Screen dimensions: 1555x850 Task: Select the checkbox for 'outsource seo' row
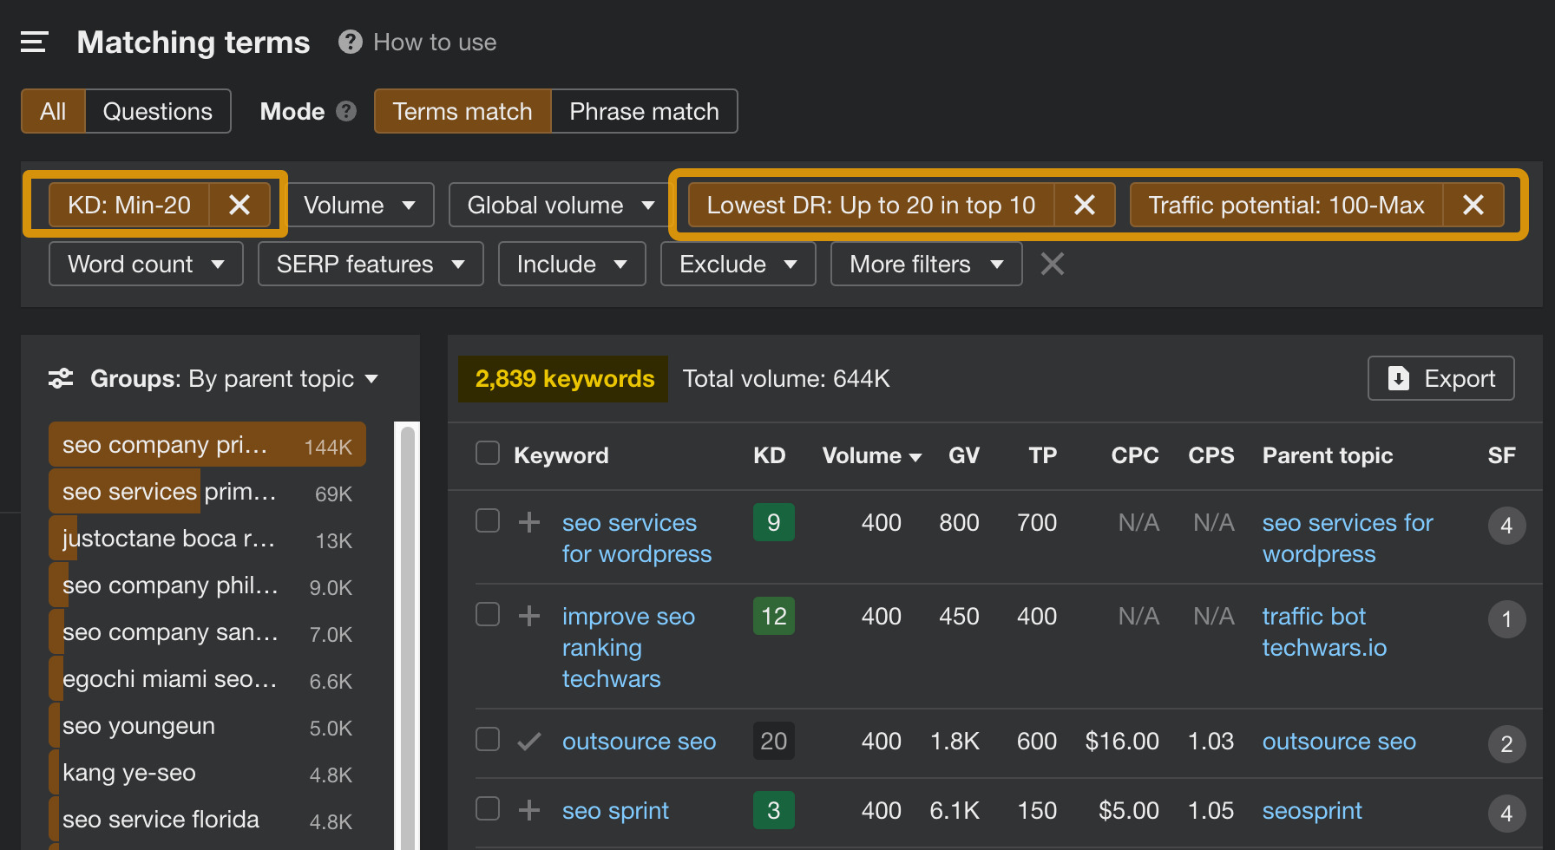tap(487, 740)
